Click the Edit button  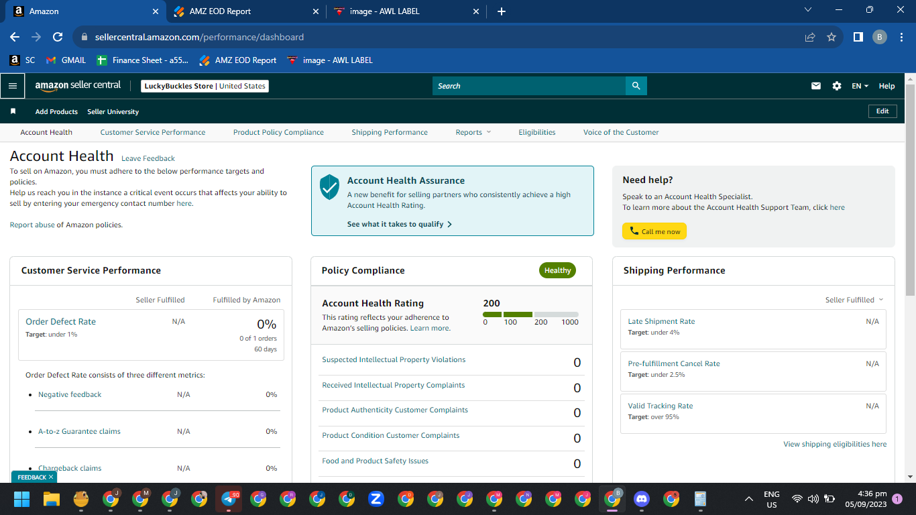tap(882, 111)
